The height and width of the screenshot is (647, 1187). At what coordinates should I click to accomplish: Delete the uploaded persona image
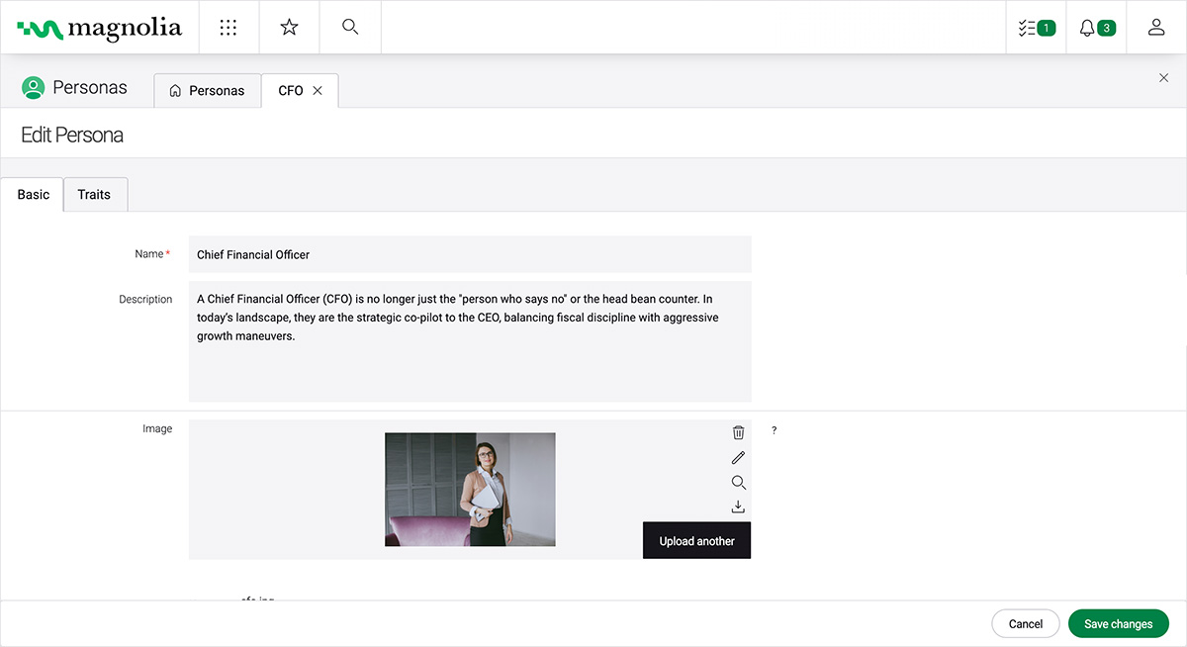[738, 432]
